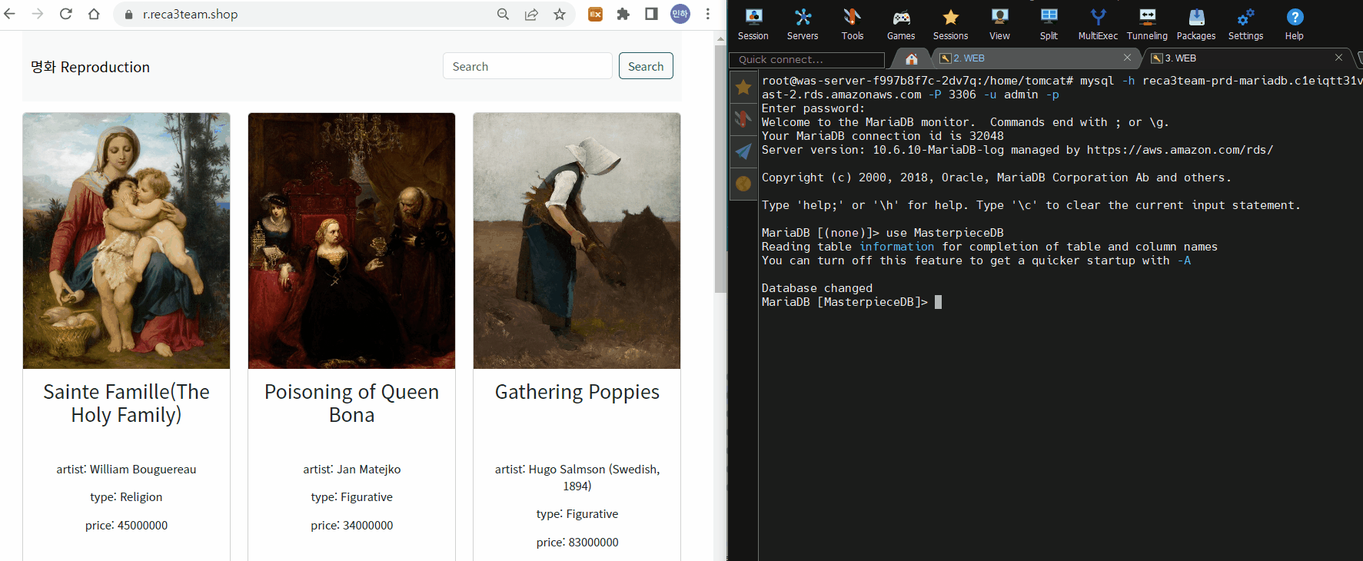Open the Sftp globe sidebar icon
Viewport: 1363px width, 561px height.
tap(743, 184)
